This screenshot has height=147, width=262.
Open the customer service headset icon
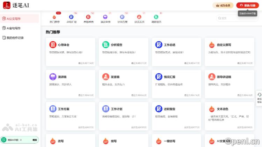click(259, 95)
